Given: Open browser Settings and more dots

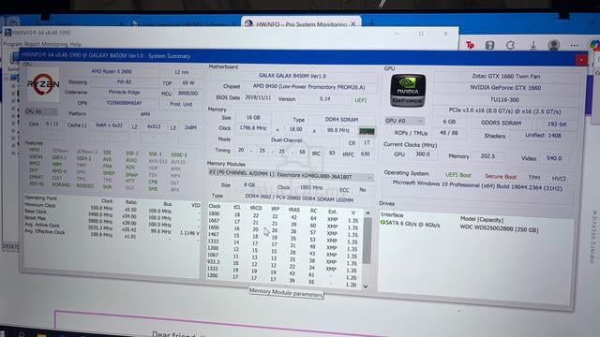Looking at the screenshot, I should [574, 46].
